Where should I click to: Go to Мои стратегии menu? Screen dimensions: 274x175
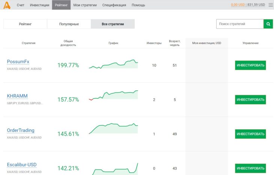click(x=85, y=5)
